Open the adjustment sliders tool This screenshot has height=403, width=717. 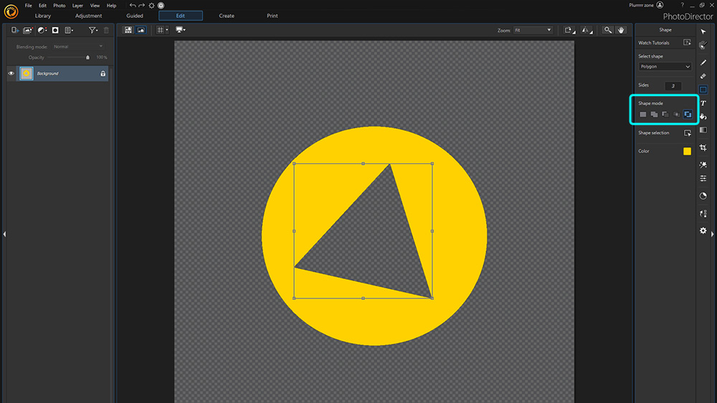click(703, 178)
